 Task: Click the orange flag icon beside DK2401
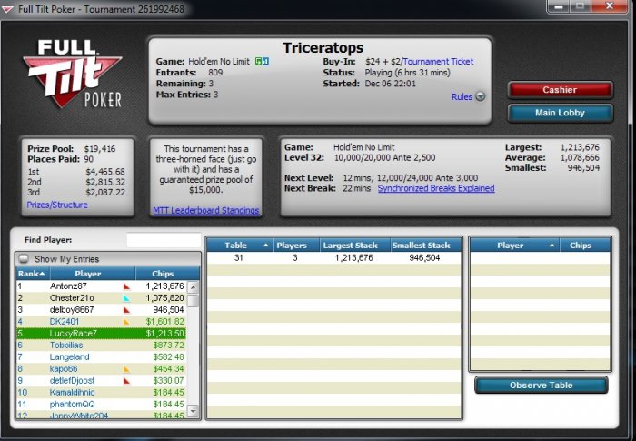[126, 322]
